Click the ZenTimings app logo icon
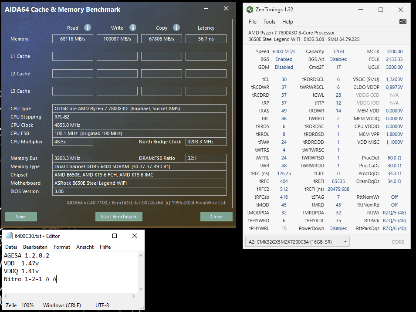Image resolution: width=416 pixels, height=312 pixels. (250, 10)
